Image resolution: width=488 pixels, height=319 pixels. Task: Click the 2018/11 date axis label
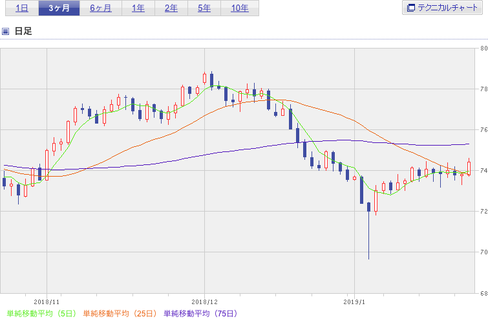click(x=47, y=302)
